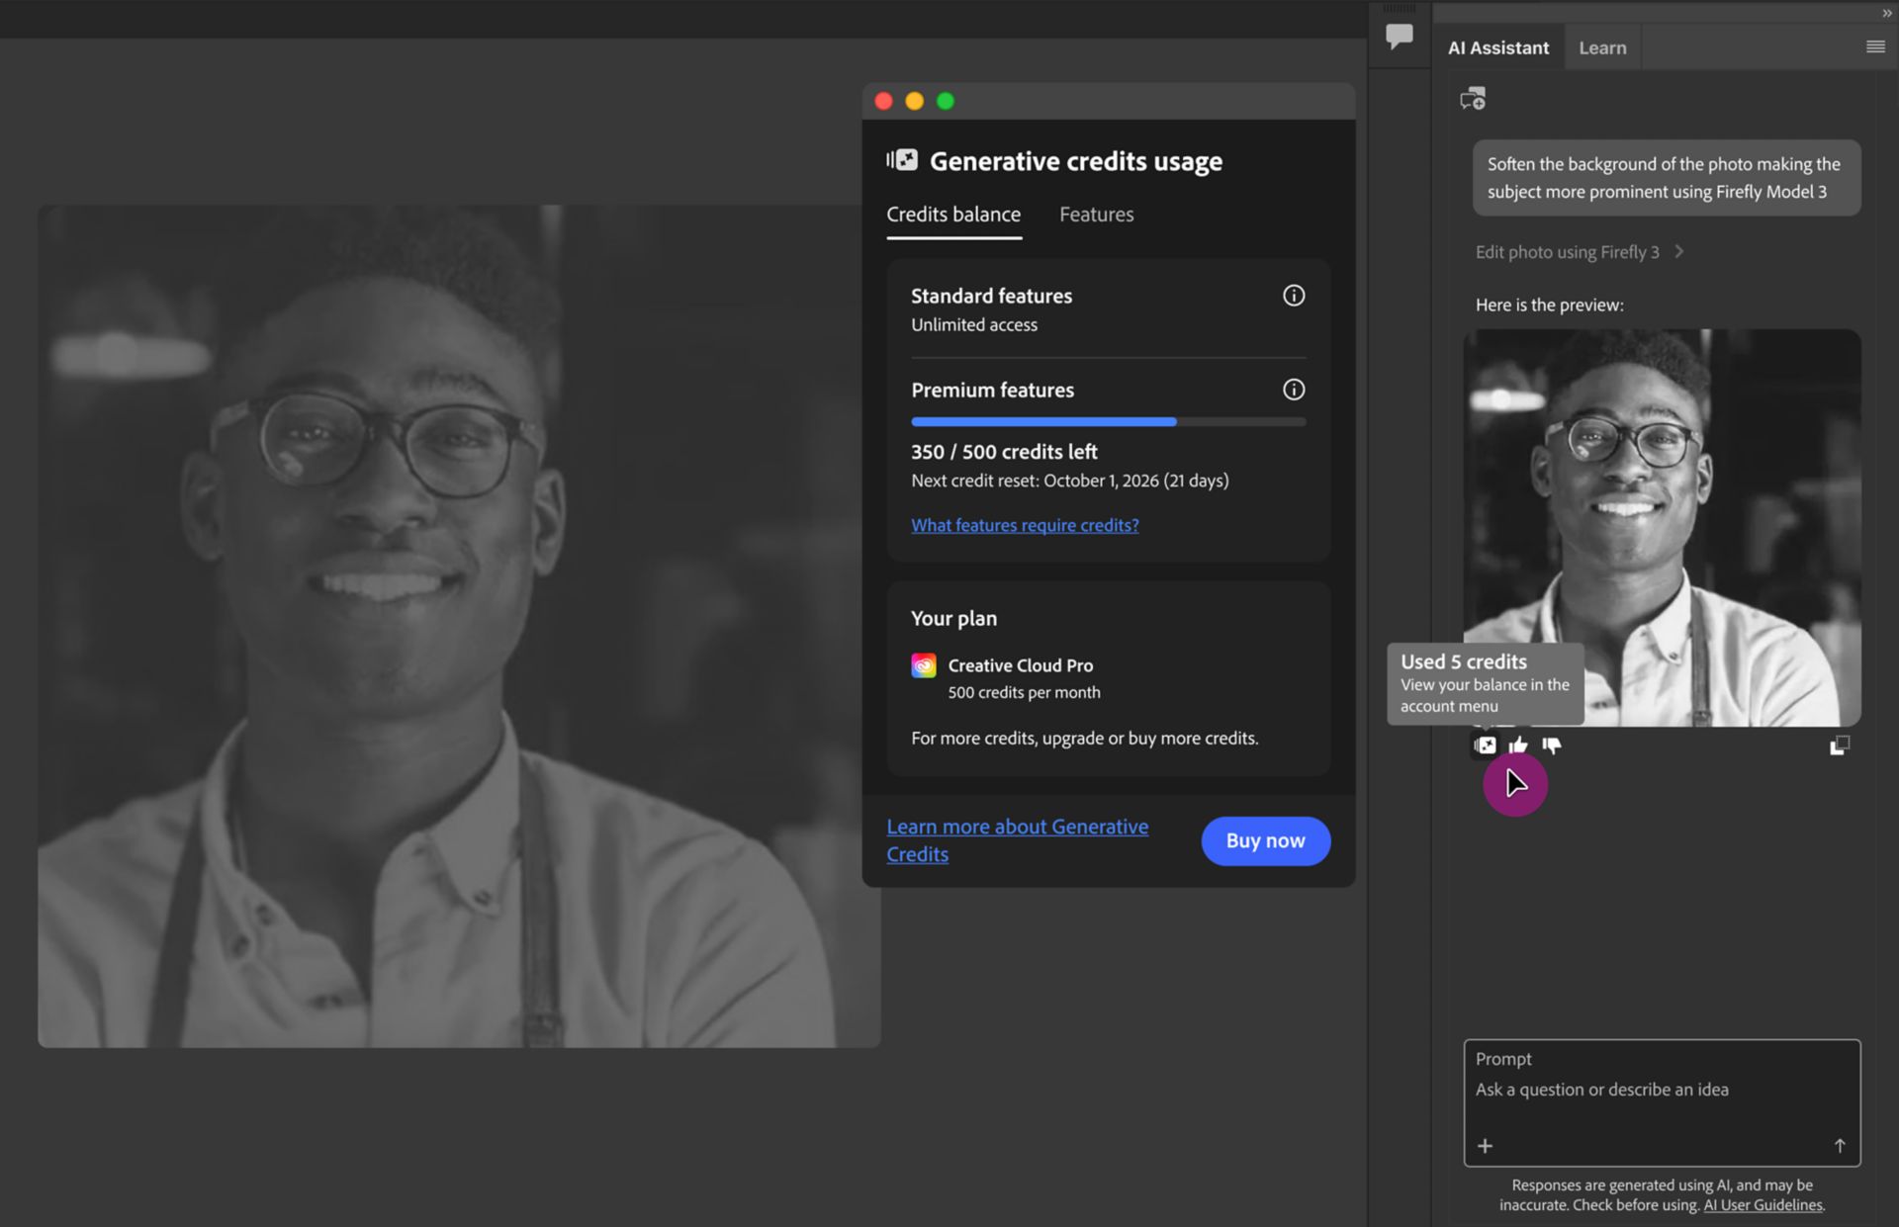The image size is (1899, 1227).
Task: Click the preview thumbnail in AI Assistant
Action: click(1662, 527)
